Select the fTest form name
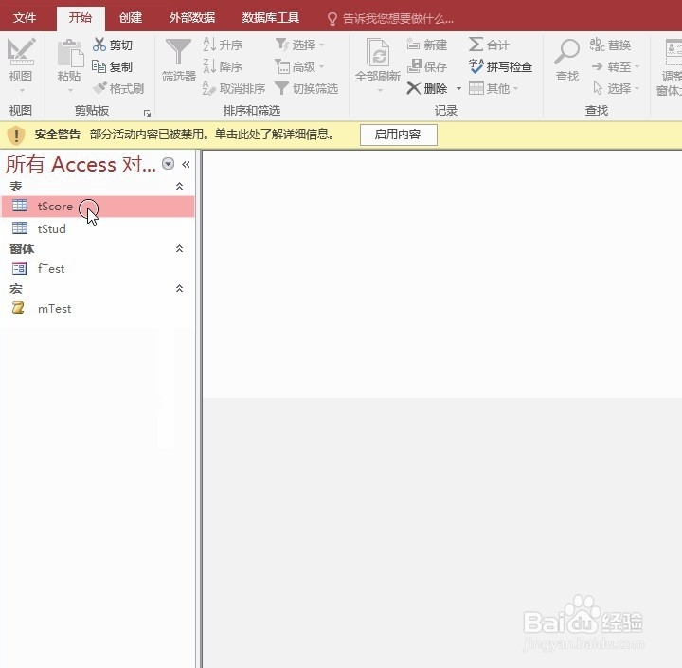The image size is (682, 668). coord(51,268)
